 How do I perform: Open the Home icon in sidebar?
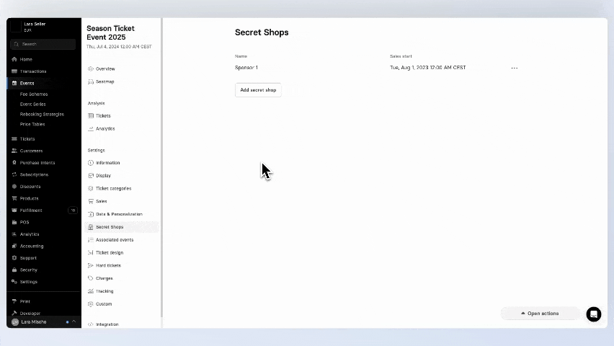[x=14, y=59]
